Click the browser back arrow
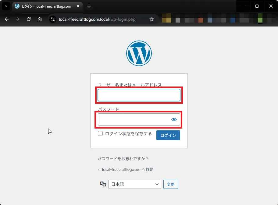The height and width of the screenshot is (205, 278). pyautogui.click(x=7, y=19)
